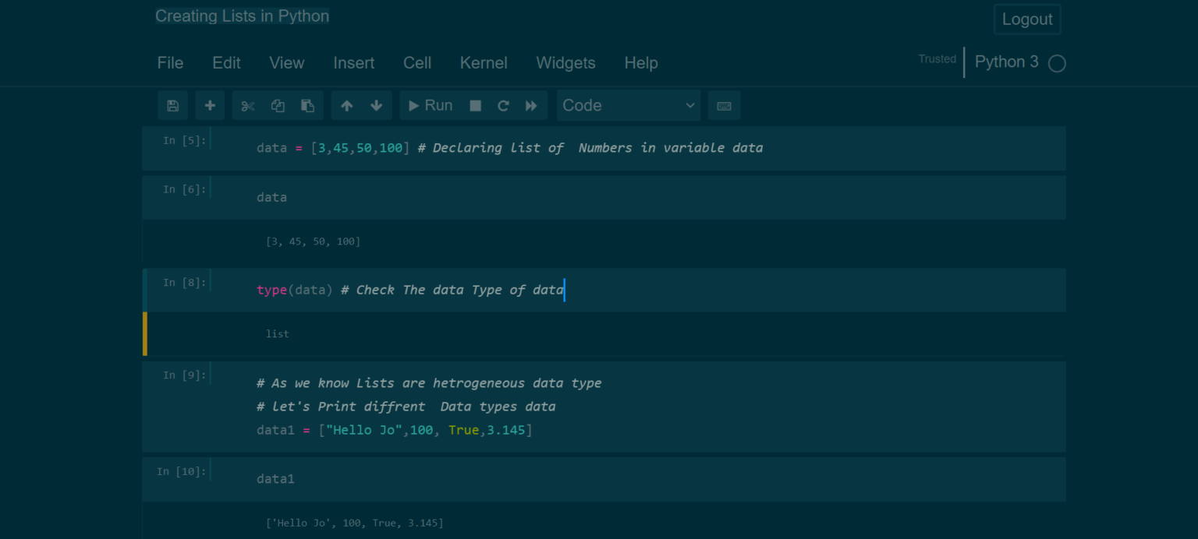Click the output text list
Image resolution: width=1198 pixels, height=539 pixels.
278,334
